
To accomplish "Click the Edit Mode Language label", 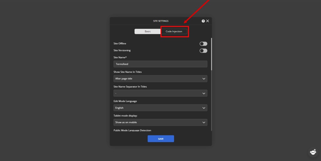I will tap(125, 101).
